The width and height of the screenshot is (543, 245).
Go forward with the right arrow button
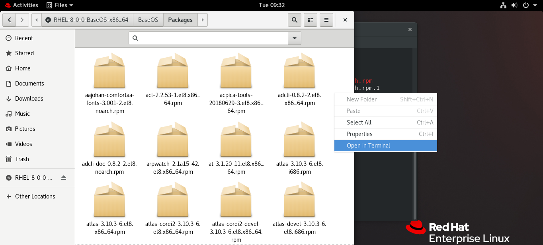(x=22, y=20)
